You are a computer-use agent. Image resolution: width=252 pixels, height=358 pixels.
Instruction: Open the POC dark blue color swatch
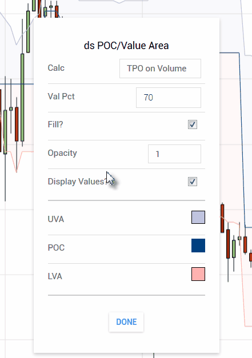198,246
